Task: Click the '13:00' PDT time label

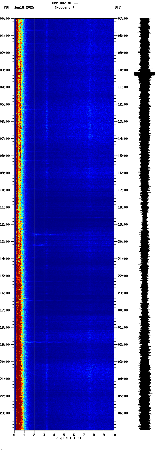Action: tap(5, 242)
